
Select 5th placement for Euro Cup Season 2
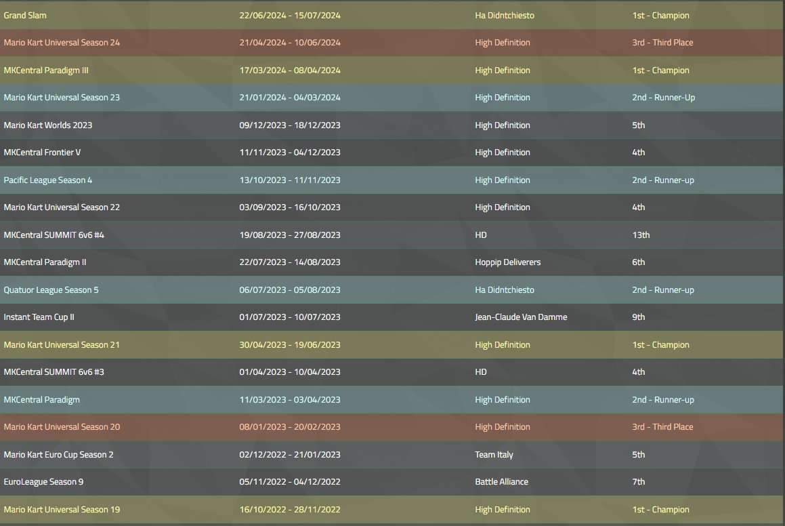638,455
